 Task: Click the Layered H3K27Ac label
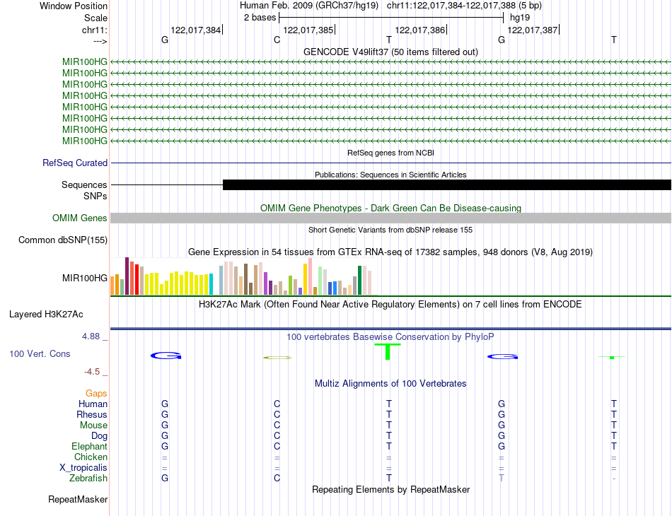pos(46,315)
